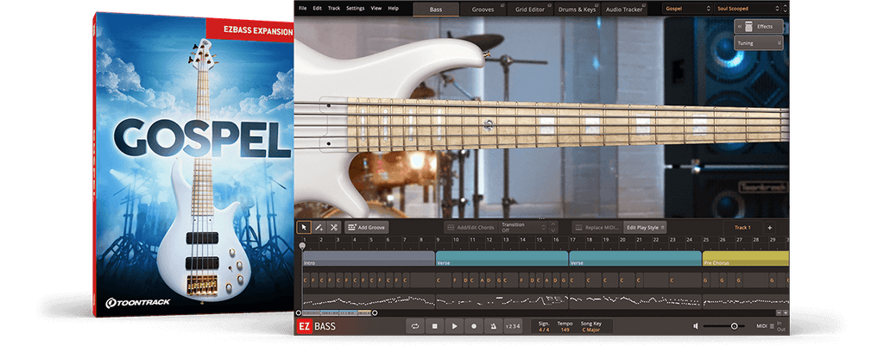Select the pencil draw tool
This screenshot has height=359, width=884.
tap(319, 228)
